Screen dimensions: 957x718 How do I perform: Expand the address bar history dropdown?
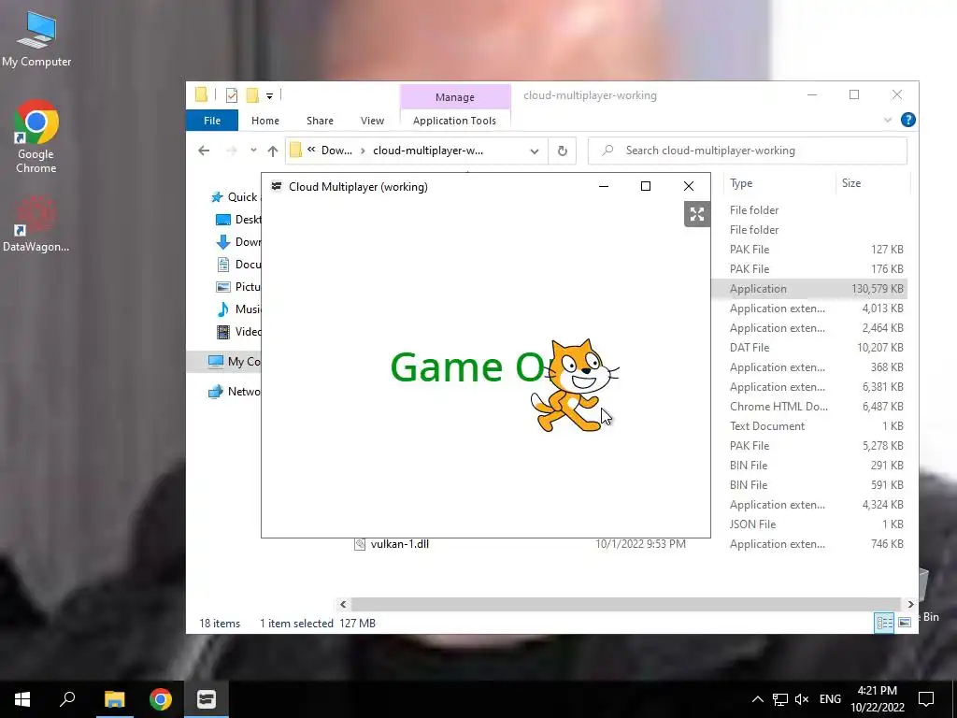tap(534, 151)
